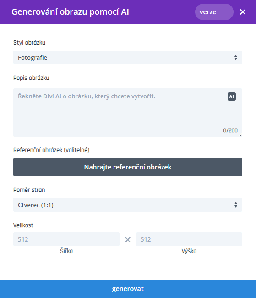Click the 0/200 character counter
The image size is (256, 298).
tap(230, 130)
